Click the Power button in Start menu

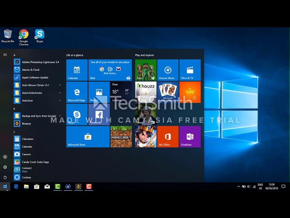point(5,178)
